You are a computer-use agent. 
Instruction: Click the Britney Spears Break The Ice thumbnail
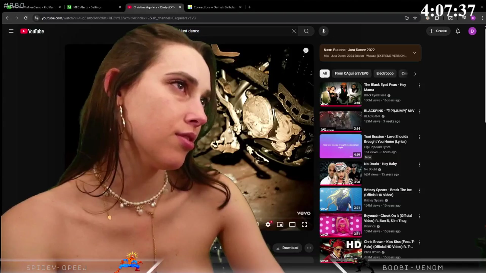[x=341, y=199]
